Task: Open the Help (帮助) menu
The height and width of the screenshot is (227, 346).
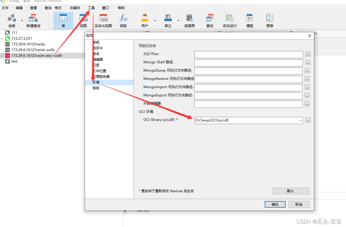Action: tap(121, 8)
